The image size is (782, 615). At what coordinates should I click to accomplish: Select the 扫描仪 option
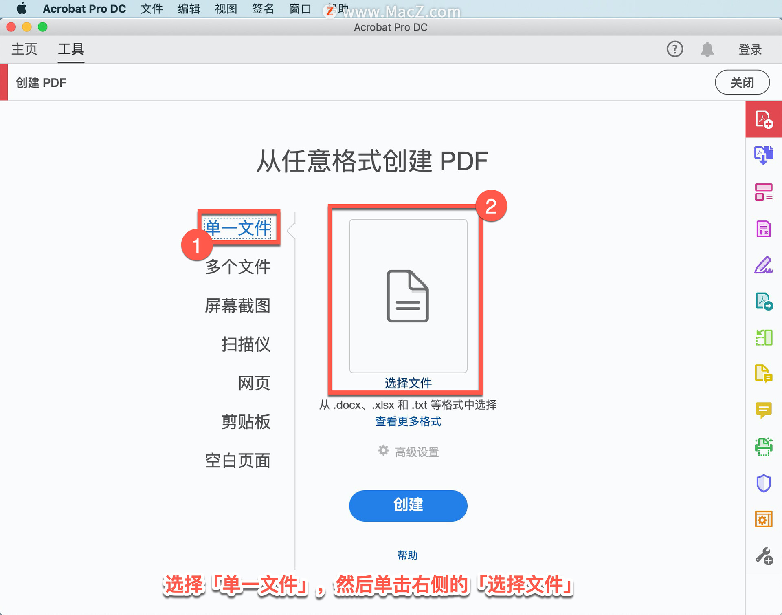click(246, 344)
